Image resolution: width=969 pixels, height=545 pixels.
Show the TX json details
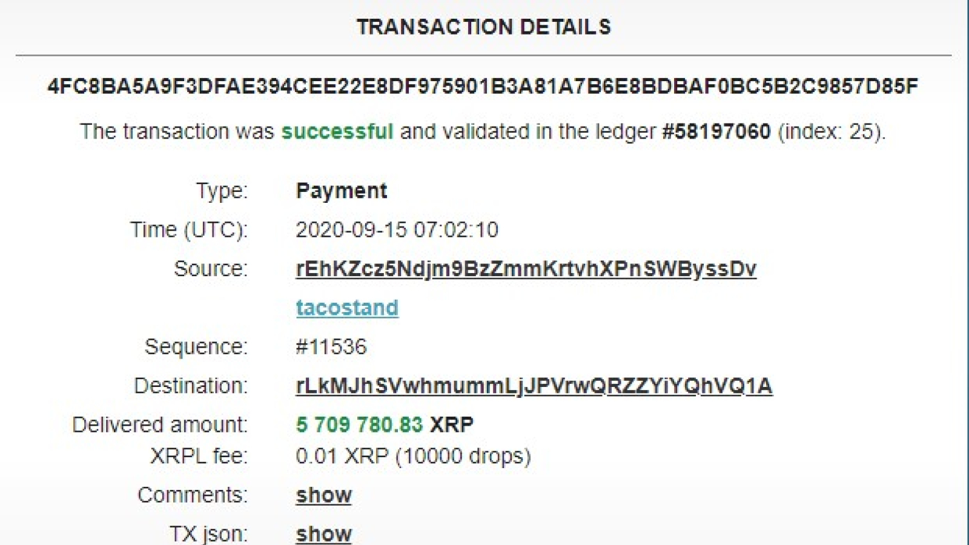coord(323,533)
